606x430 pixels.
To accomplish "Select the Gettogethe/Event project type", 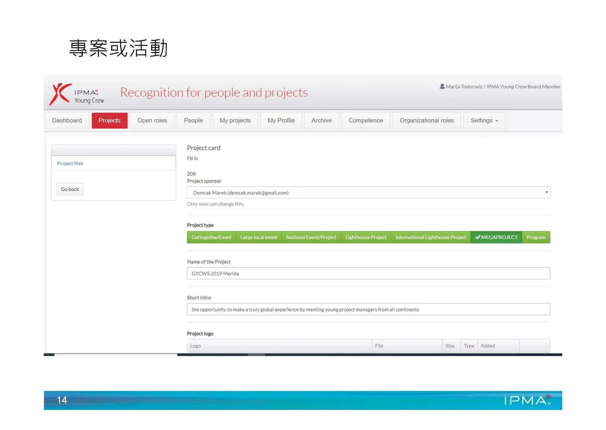I will point(211,237).
